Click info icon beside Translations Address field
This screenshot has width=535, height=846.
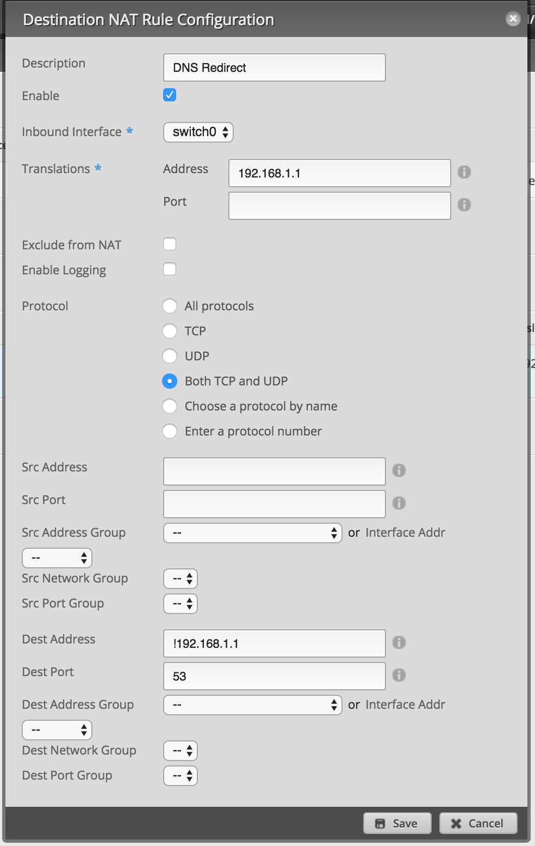464,172
